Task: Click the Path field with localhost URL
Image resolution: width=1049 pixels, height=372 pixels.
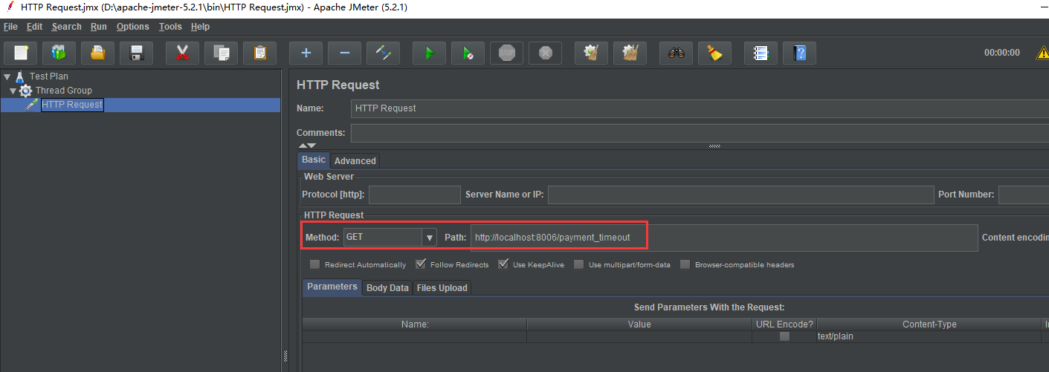Action: pos(724,238)
